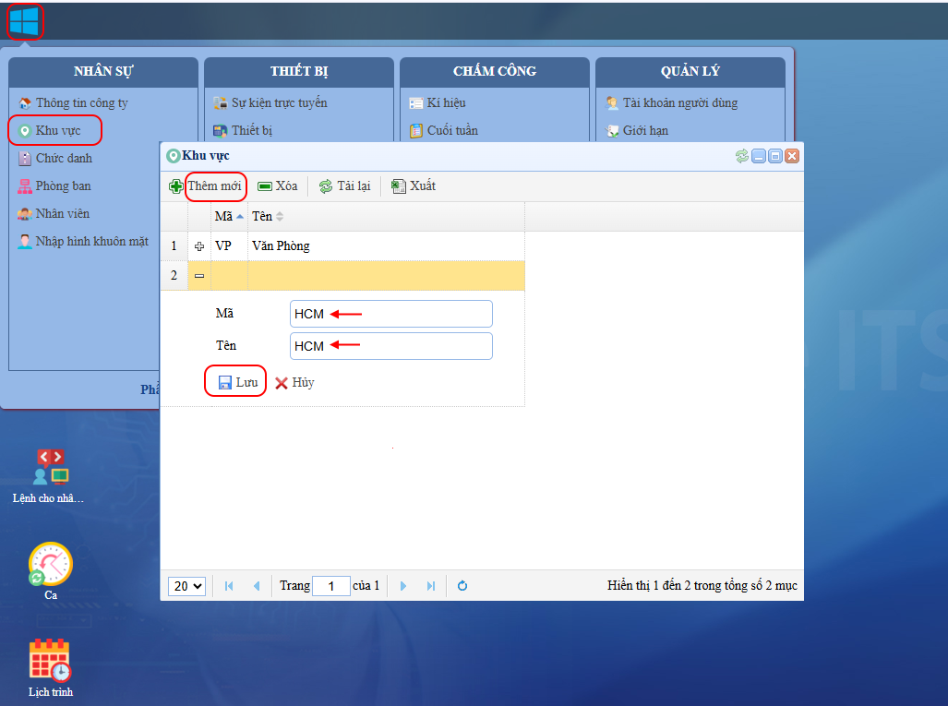This screenshot has width=948, height=706.
Task: Open Nhân viên from the Nhân sự menu
Action: [62, 214]
